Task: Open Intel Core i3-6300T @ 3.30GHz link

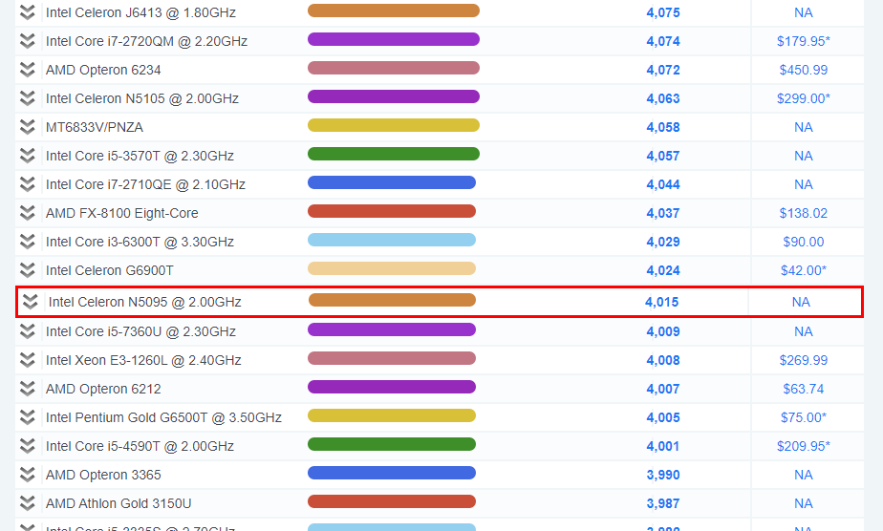Action: (x=140, y=242)
